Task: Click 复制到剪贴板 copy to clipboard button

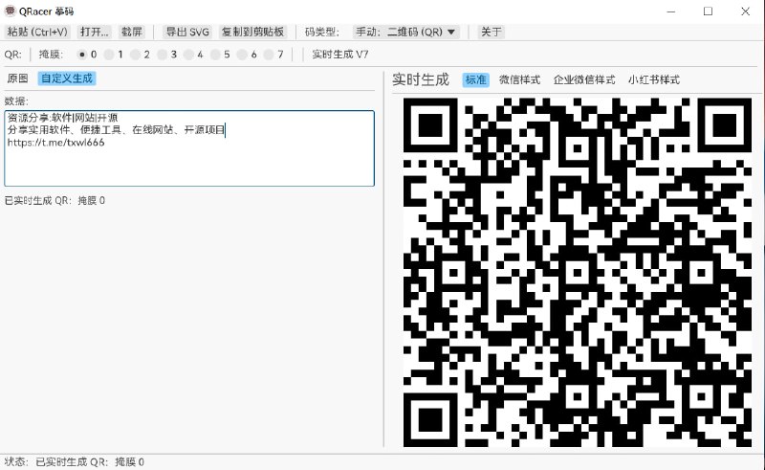Action: point(252,32)
